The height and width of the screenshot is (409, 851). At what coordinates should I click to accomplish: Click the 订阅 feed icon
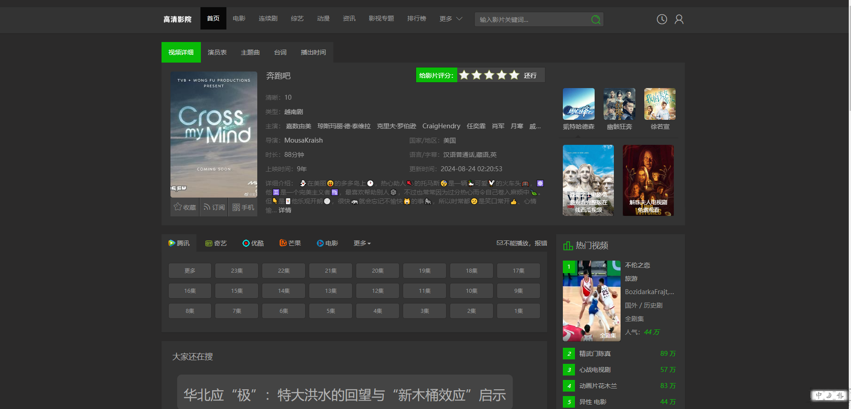click(207, 207)
